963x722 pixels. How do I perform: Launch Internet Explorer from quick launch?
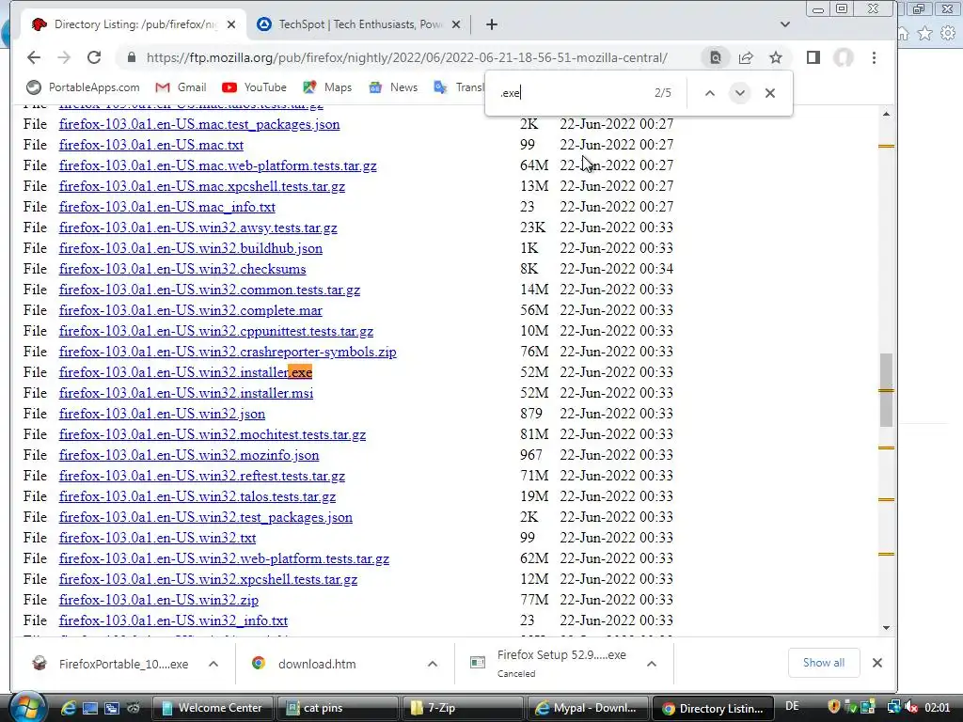pos(69,708)
